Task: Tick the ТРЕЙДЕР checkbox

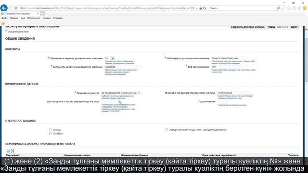Action: click(51, 134)
